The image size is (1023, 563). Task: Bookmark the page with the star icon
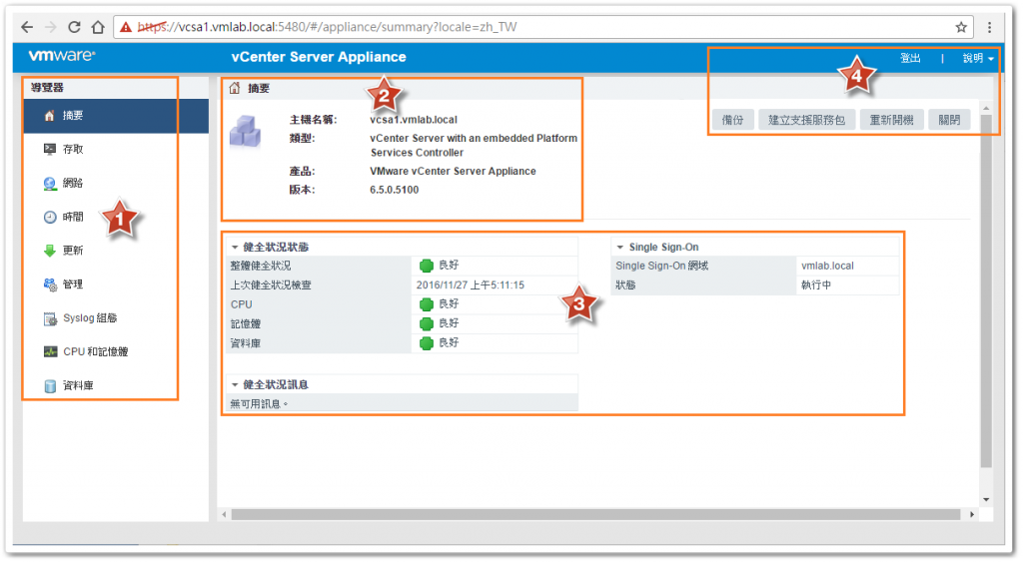(x=961, y=27)
